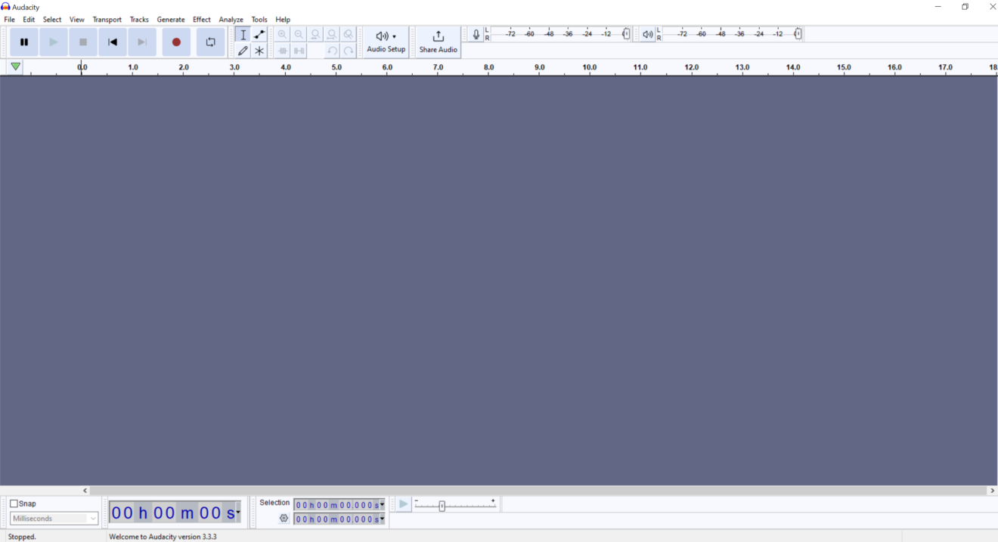Click the record meter microphone icon
The width and height of the screenshot is (998, 542).
(x=476, y=35)
